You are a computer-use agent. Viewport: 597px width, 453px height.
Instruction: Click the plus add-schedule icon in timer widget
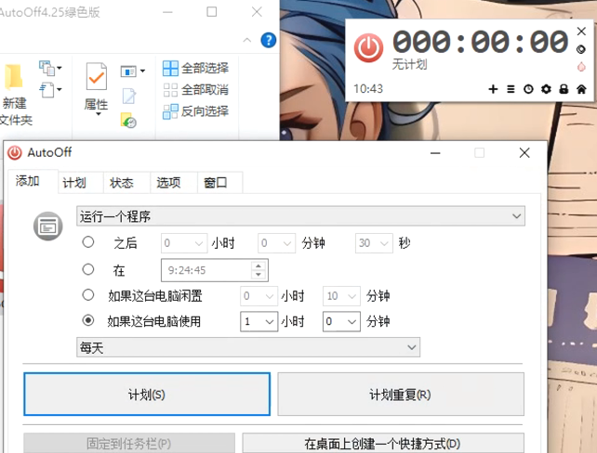(x=493, y=89)
